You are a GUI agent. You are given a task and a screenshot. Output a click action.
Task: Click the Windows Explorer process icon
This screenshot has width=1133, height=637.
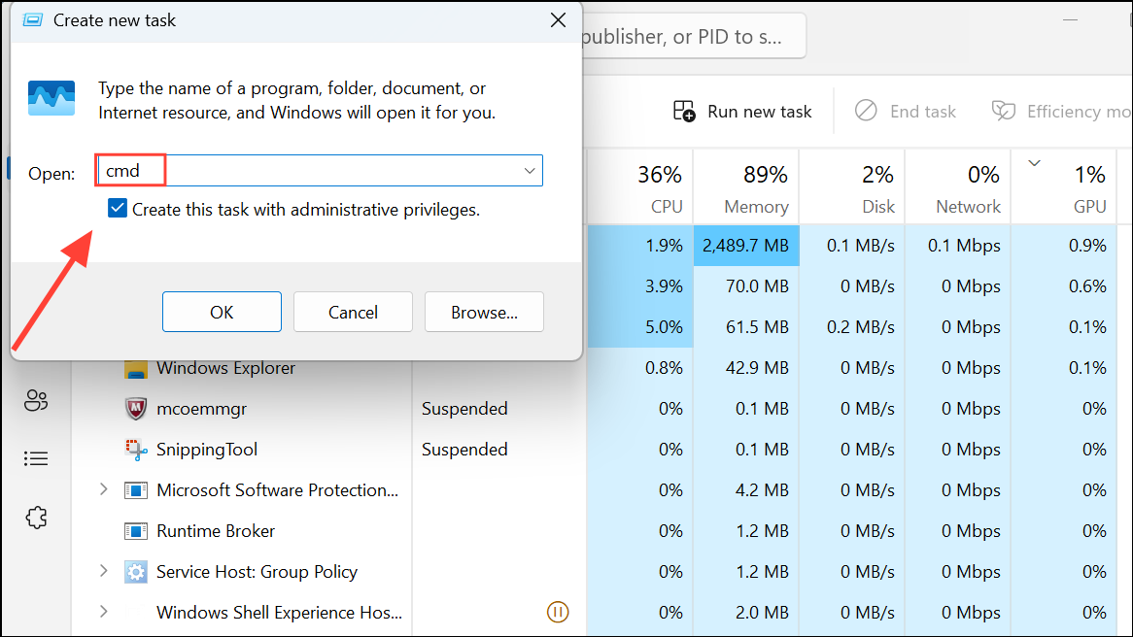[x=135, y=368]
